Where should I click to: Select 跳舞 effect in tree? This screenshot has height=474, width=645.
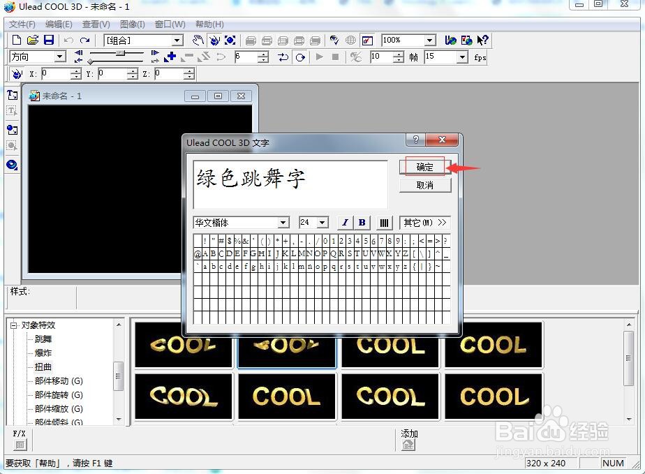pyautogui.click(x=43, y=339)
